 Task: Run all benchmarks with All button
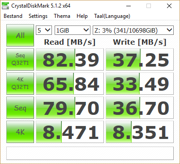point(20,35)
